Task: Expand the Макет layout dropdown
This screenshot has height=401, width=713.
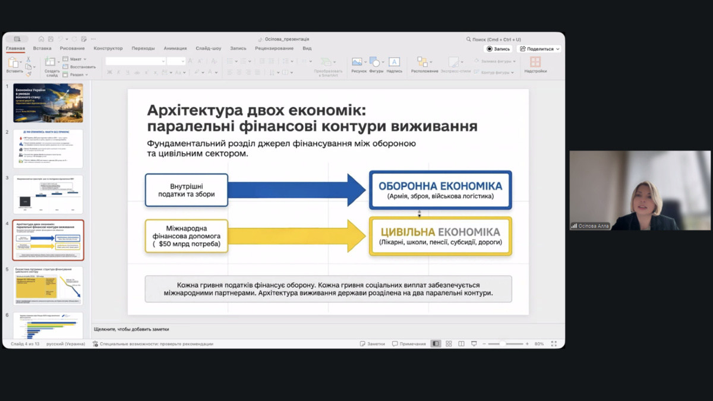Action: coord(77,59)
